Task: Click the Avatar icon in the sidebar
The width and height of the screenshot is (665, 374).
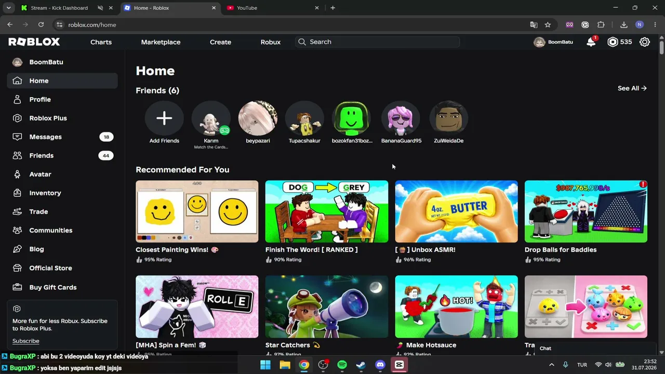Action: (17, 174)
